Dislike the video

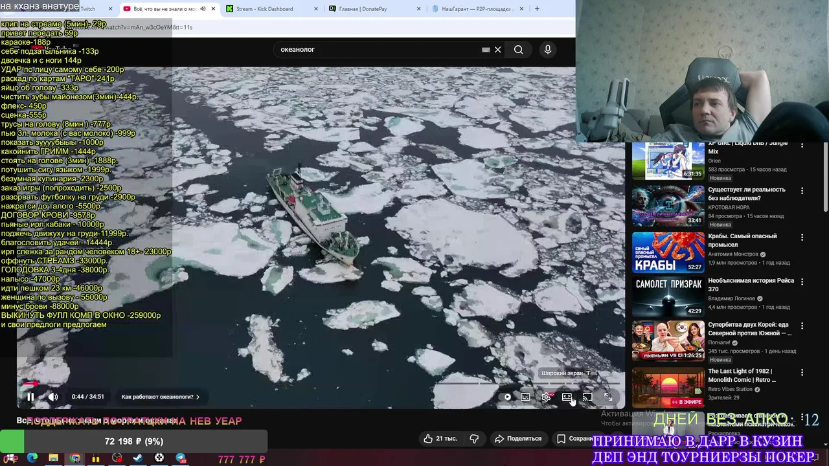click(474, 439)
